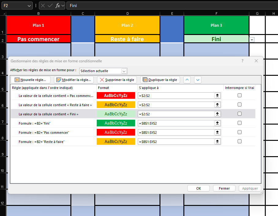Open help with the question mark icon
The width and height of the screenshot is (278, 216).
click(242, 61)
